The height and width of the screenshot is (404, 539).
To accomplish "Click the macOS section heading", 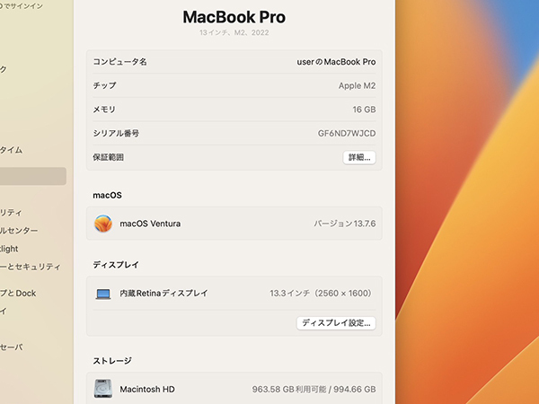I will click(107, 195).
